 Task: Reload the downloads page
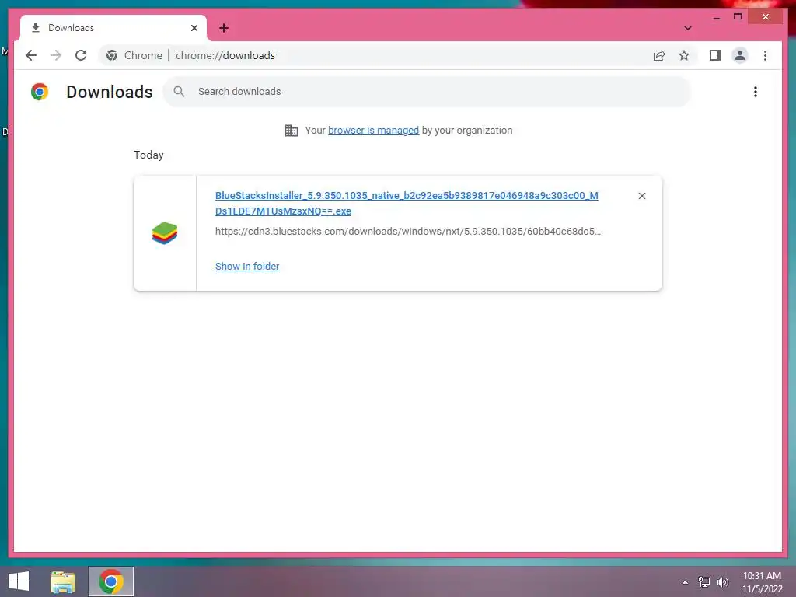pos(81,55)
